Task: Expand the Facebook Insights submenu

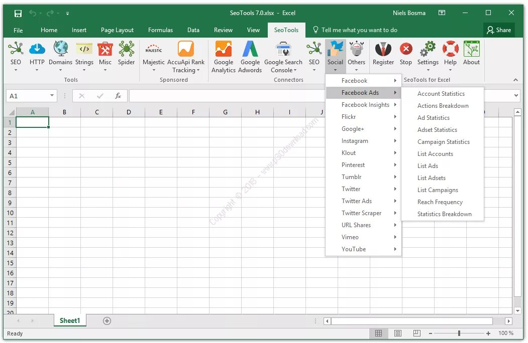Action: click(363, 105)
